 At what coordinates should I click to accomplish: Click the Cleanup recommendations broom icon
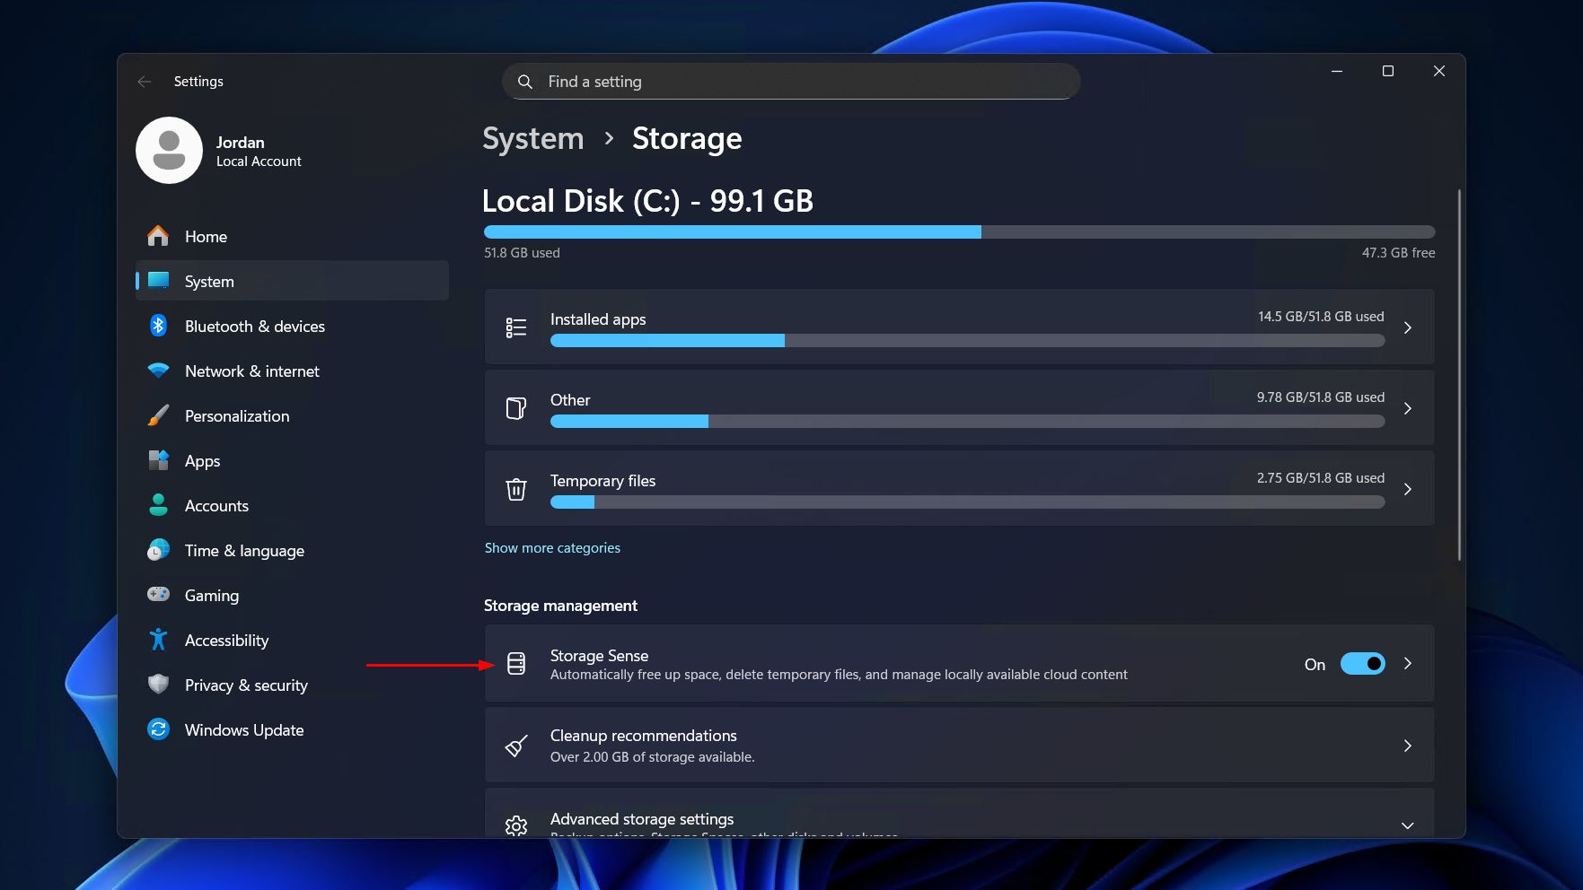point(516,745)
